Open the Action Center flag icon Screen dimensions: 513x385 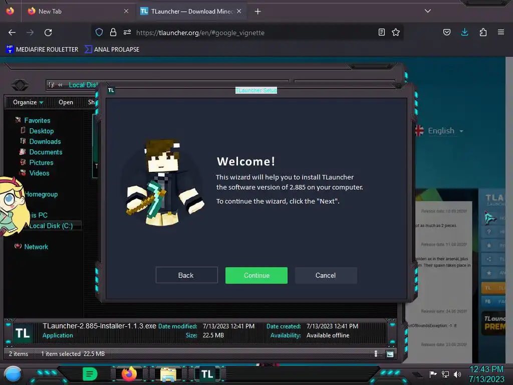click(x=433, y=374)
